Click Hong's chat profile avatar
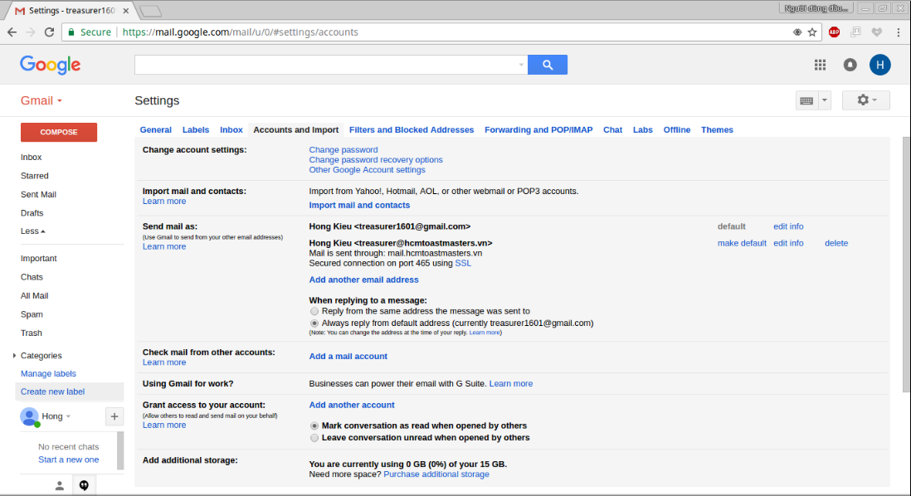Viewport: 911px width, 496px height. 29,416
